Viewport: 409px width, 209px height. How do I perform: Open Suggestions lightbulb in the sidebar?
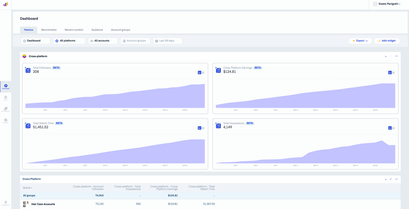(6, 203)
